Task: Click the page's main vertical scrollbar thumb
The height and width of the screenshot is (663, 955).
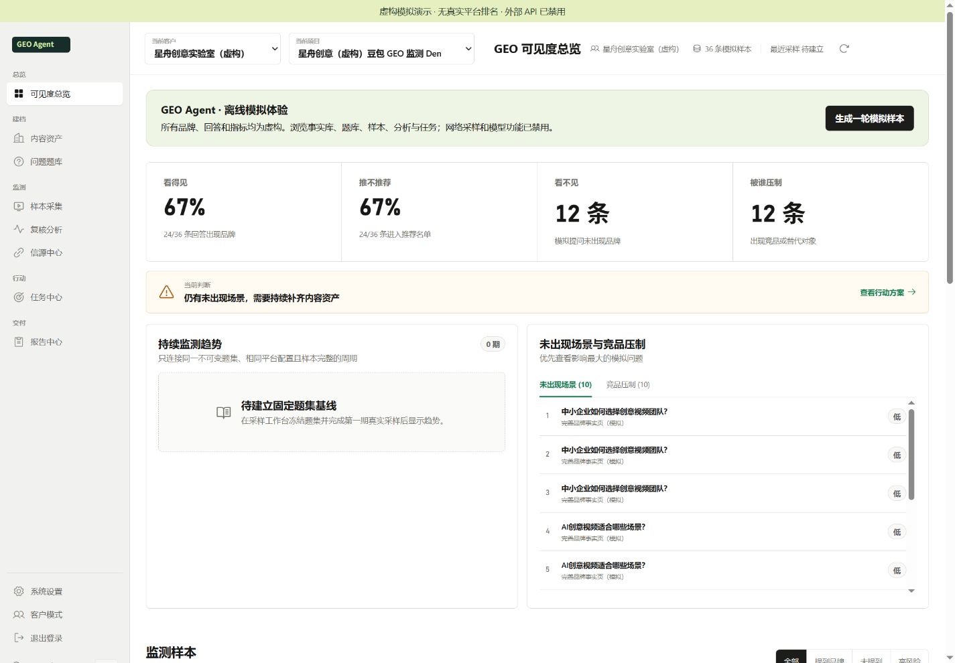Action: point(950,147)
